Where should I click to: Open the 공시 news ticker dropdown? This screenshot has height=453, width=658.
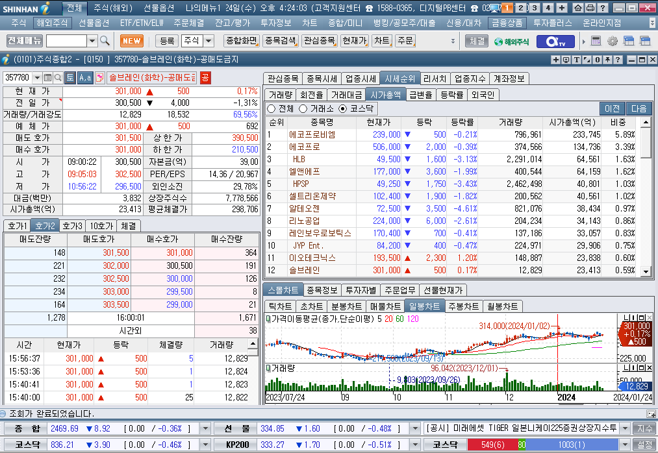626,428
